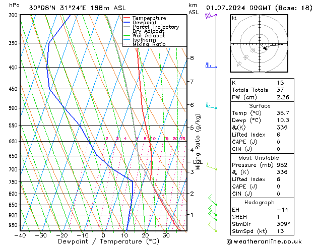This screenshot has width=317, height=245.
Task: Click 'Lifted Index' in the Surface section
Action: click(x=248, y=135)
